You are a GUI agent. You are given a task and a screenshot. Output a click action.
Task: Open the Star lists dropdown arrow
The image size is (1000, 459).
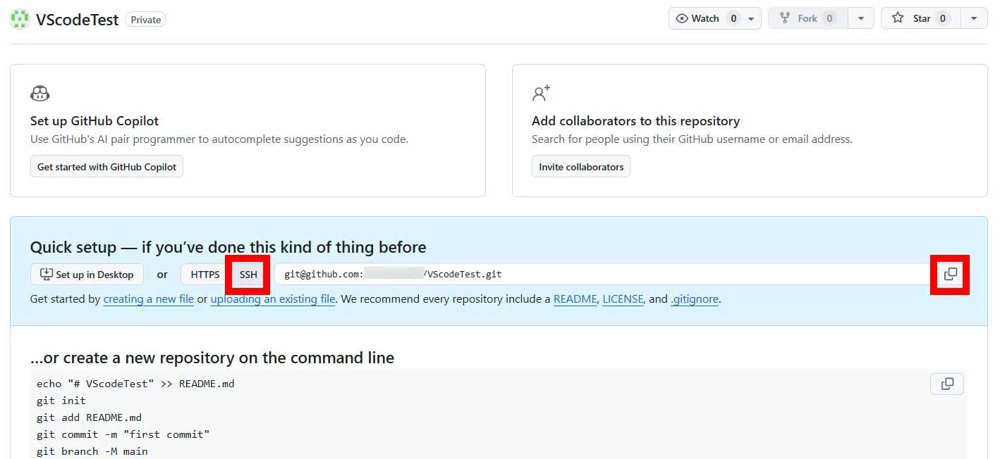click(974, 18)
